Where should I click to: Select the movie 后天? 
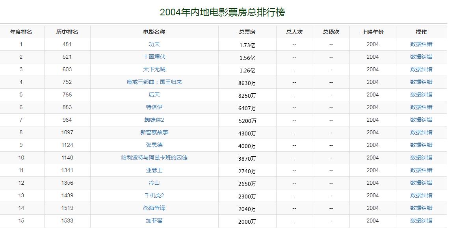pos(154,95)
